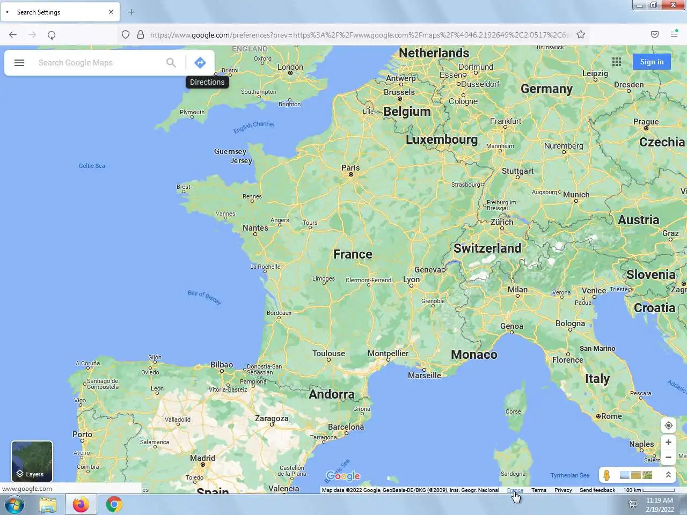
Task: Open the Google apps grid
Action: 617,62
